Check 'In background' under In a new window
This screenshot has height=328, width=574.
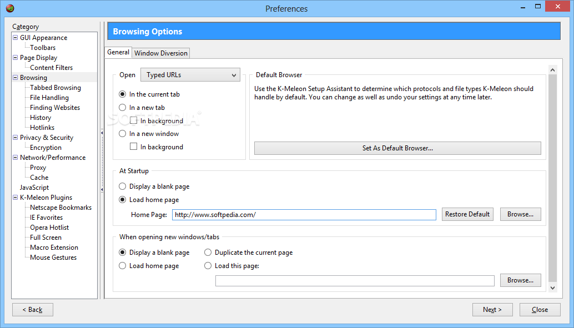pos(134,147)
